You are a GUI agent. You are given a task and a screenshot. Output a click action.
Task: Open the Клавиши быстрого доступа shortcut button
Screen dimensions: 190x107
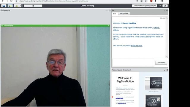[145, 6]
